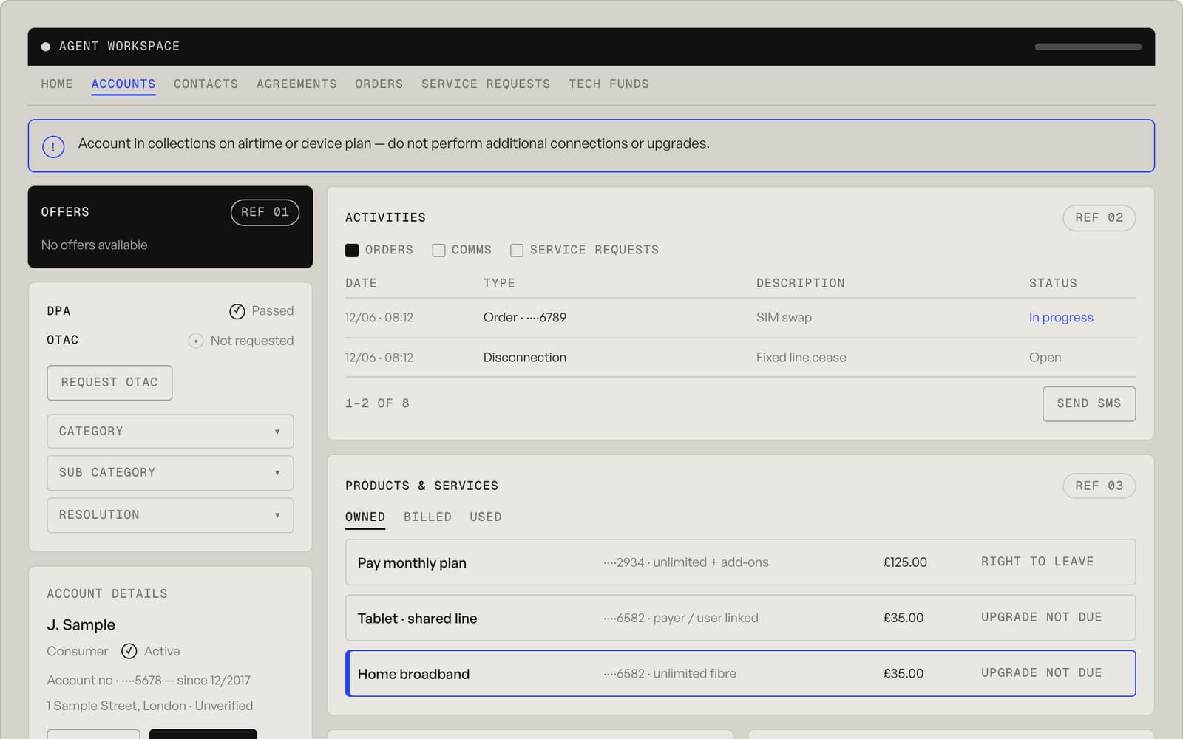1183x739 pixels.
Task: Click the Status column header
Action: coord(1053,283)
